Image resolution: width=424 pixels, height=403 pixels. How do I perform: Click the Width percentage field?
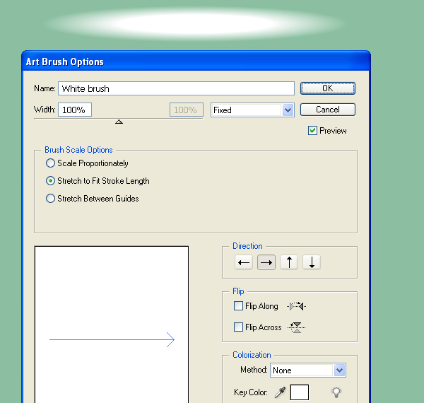pyautogui.click(x=75, y=110)
